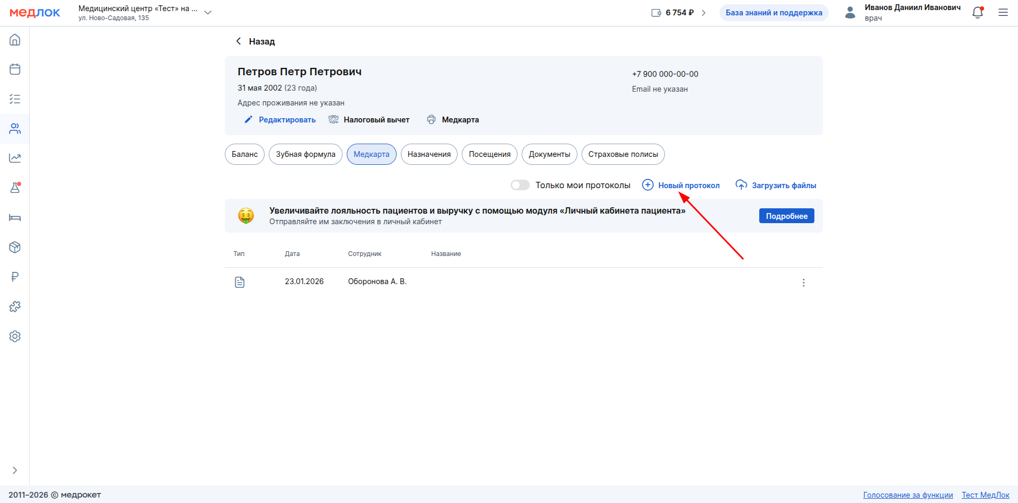Open the puzzle piece integrations icon

15,306
